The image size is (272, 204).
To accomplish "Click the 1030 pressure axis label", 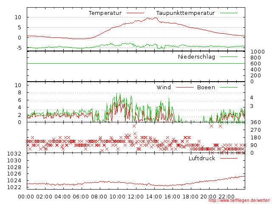I will point(14,161).
